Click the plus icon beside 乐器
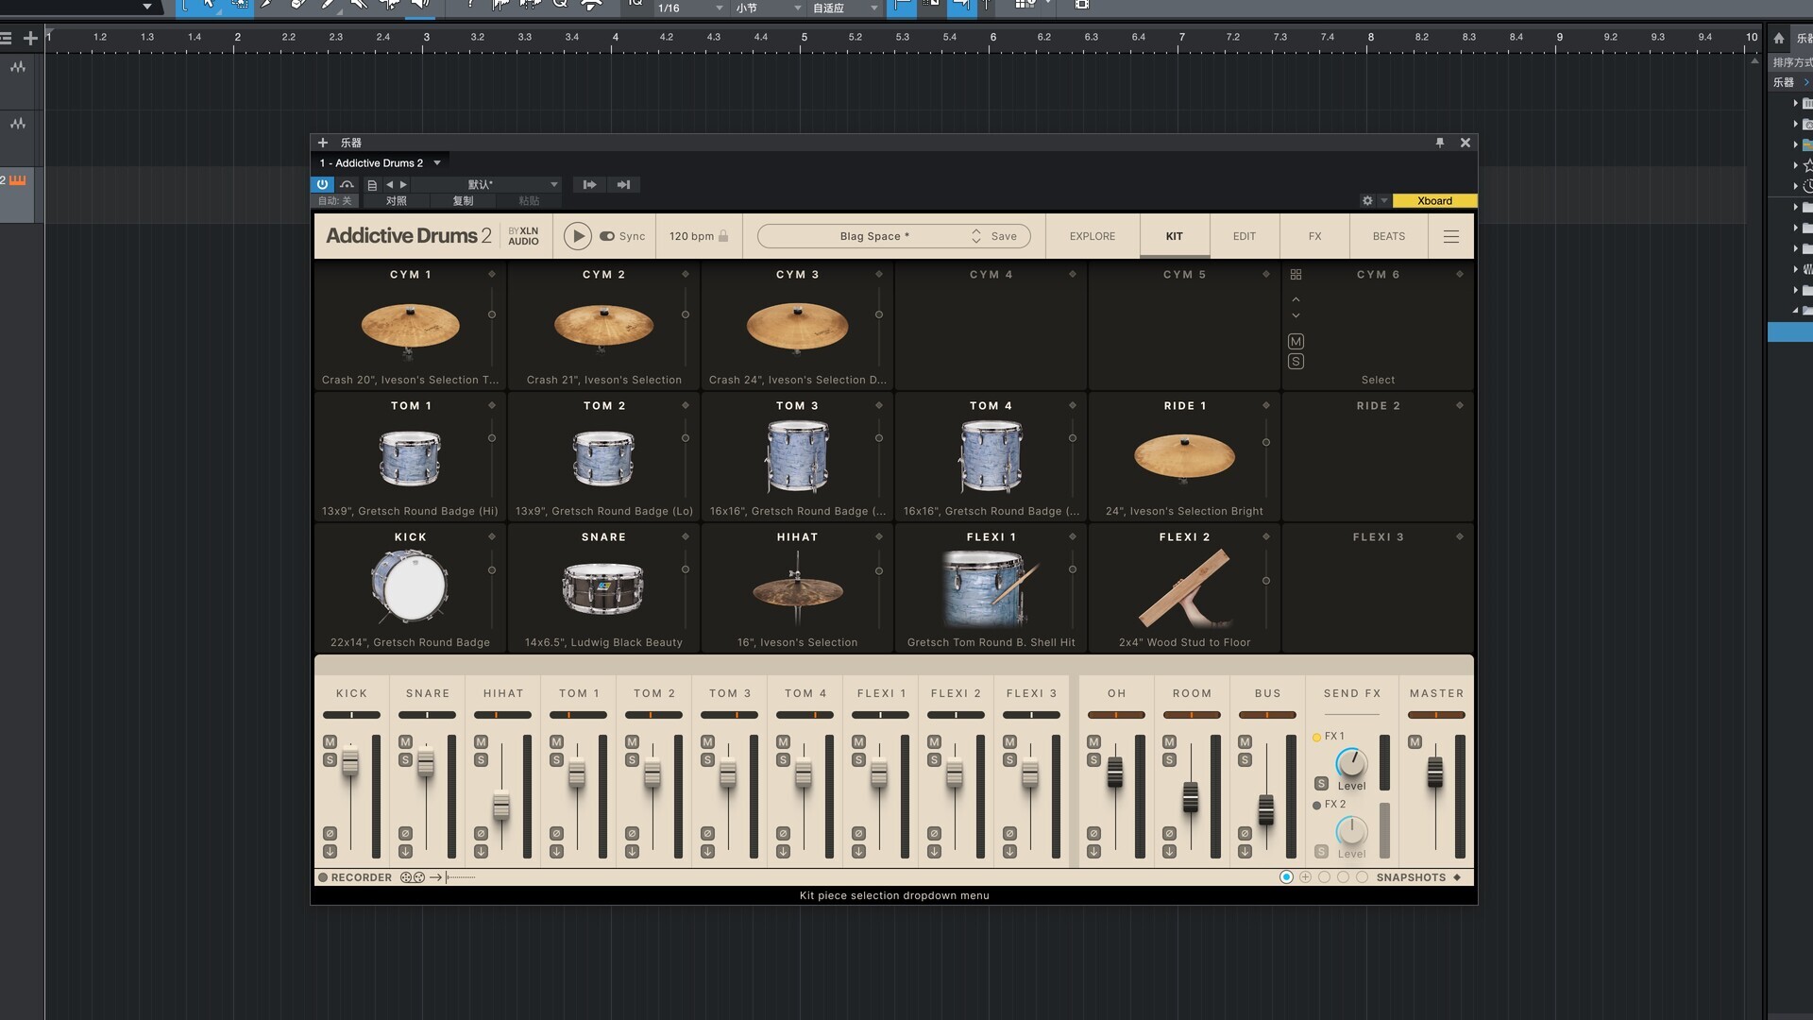This screenshot has width=1813, height=1020. (x=323, y=143)
